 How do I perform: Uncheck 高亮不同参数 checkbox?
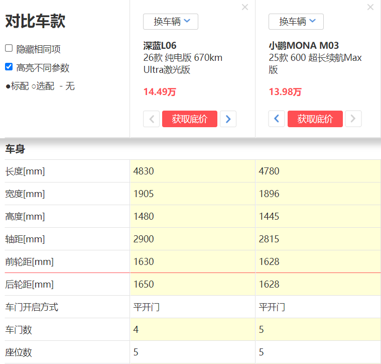pyautogui.click(x=9, y=67)
